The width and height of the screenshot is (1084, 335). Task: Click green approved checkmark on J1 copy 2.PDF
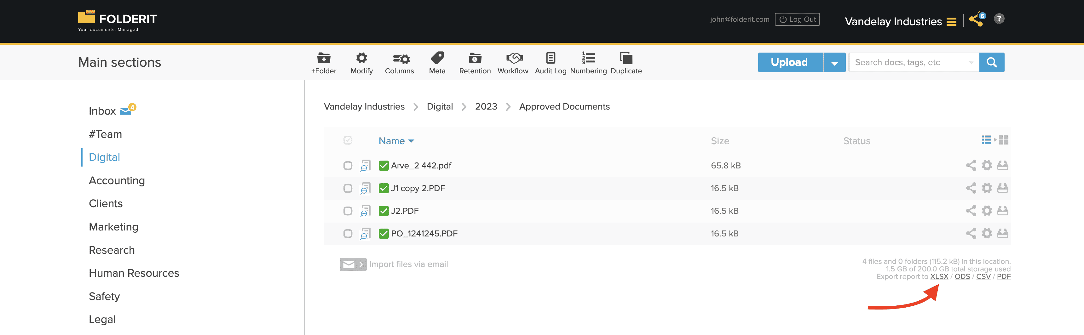[x=383, y=188]
